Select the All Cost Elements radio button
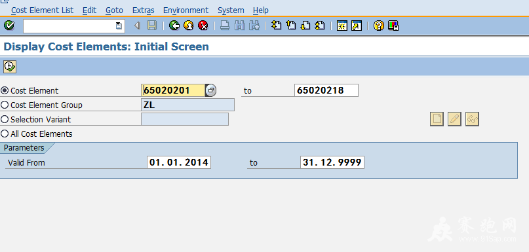The width and height of the screenshot is (529, 252). (x=5, y=134)
